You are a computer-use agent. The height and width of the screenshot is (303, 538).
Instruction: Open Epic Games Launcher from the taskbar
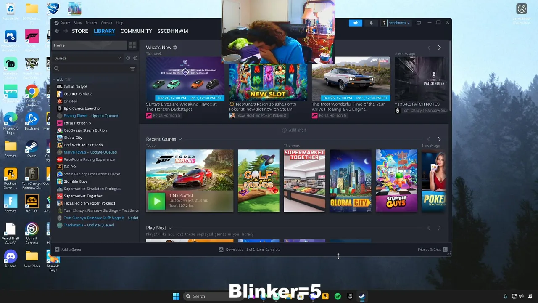pyautogui.click(x=350, y=296)
